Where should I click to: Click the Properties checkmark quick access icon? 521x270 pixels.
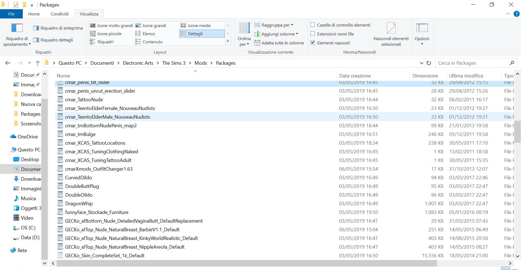coord(16,5)
